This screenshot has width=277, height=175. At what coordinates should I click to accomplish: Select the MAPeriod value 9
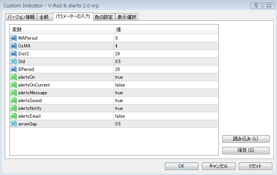tap(116, 38)
